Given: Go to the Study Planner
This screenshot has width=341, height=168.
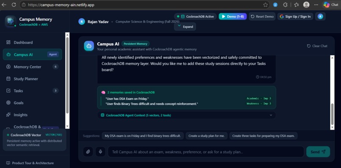Looking at the screenshot, I should [x=33, y=79].
